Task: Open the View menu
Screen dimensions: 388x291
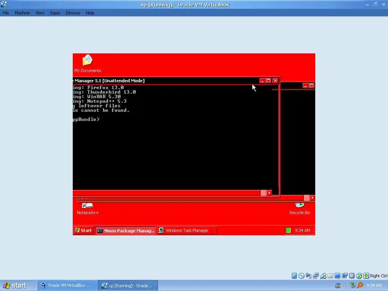Action: point(40,13)
